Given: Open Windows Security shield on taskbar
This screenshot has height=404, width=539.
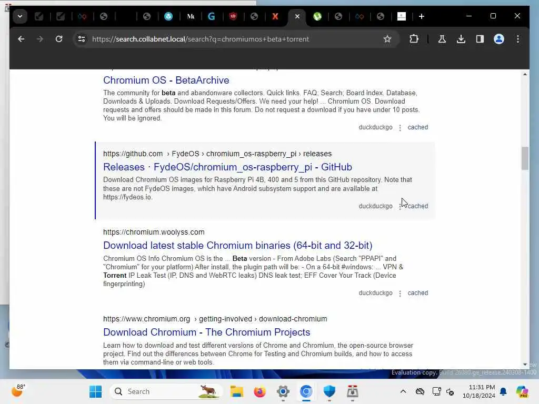Looking at the screenshot, I should click(x=330, y=391).
